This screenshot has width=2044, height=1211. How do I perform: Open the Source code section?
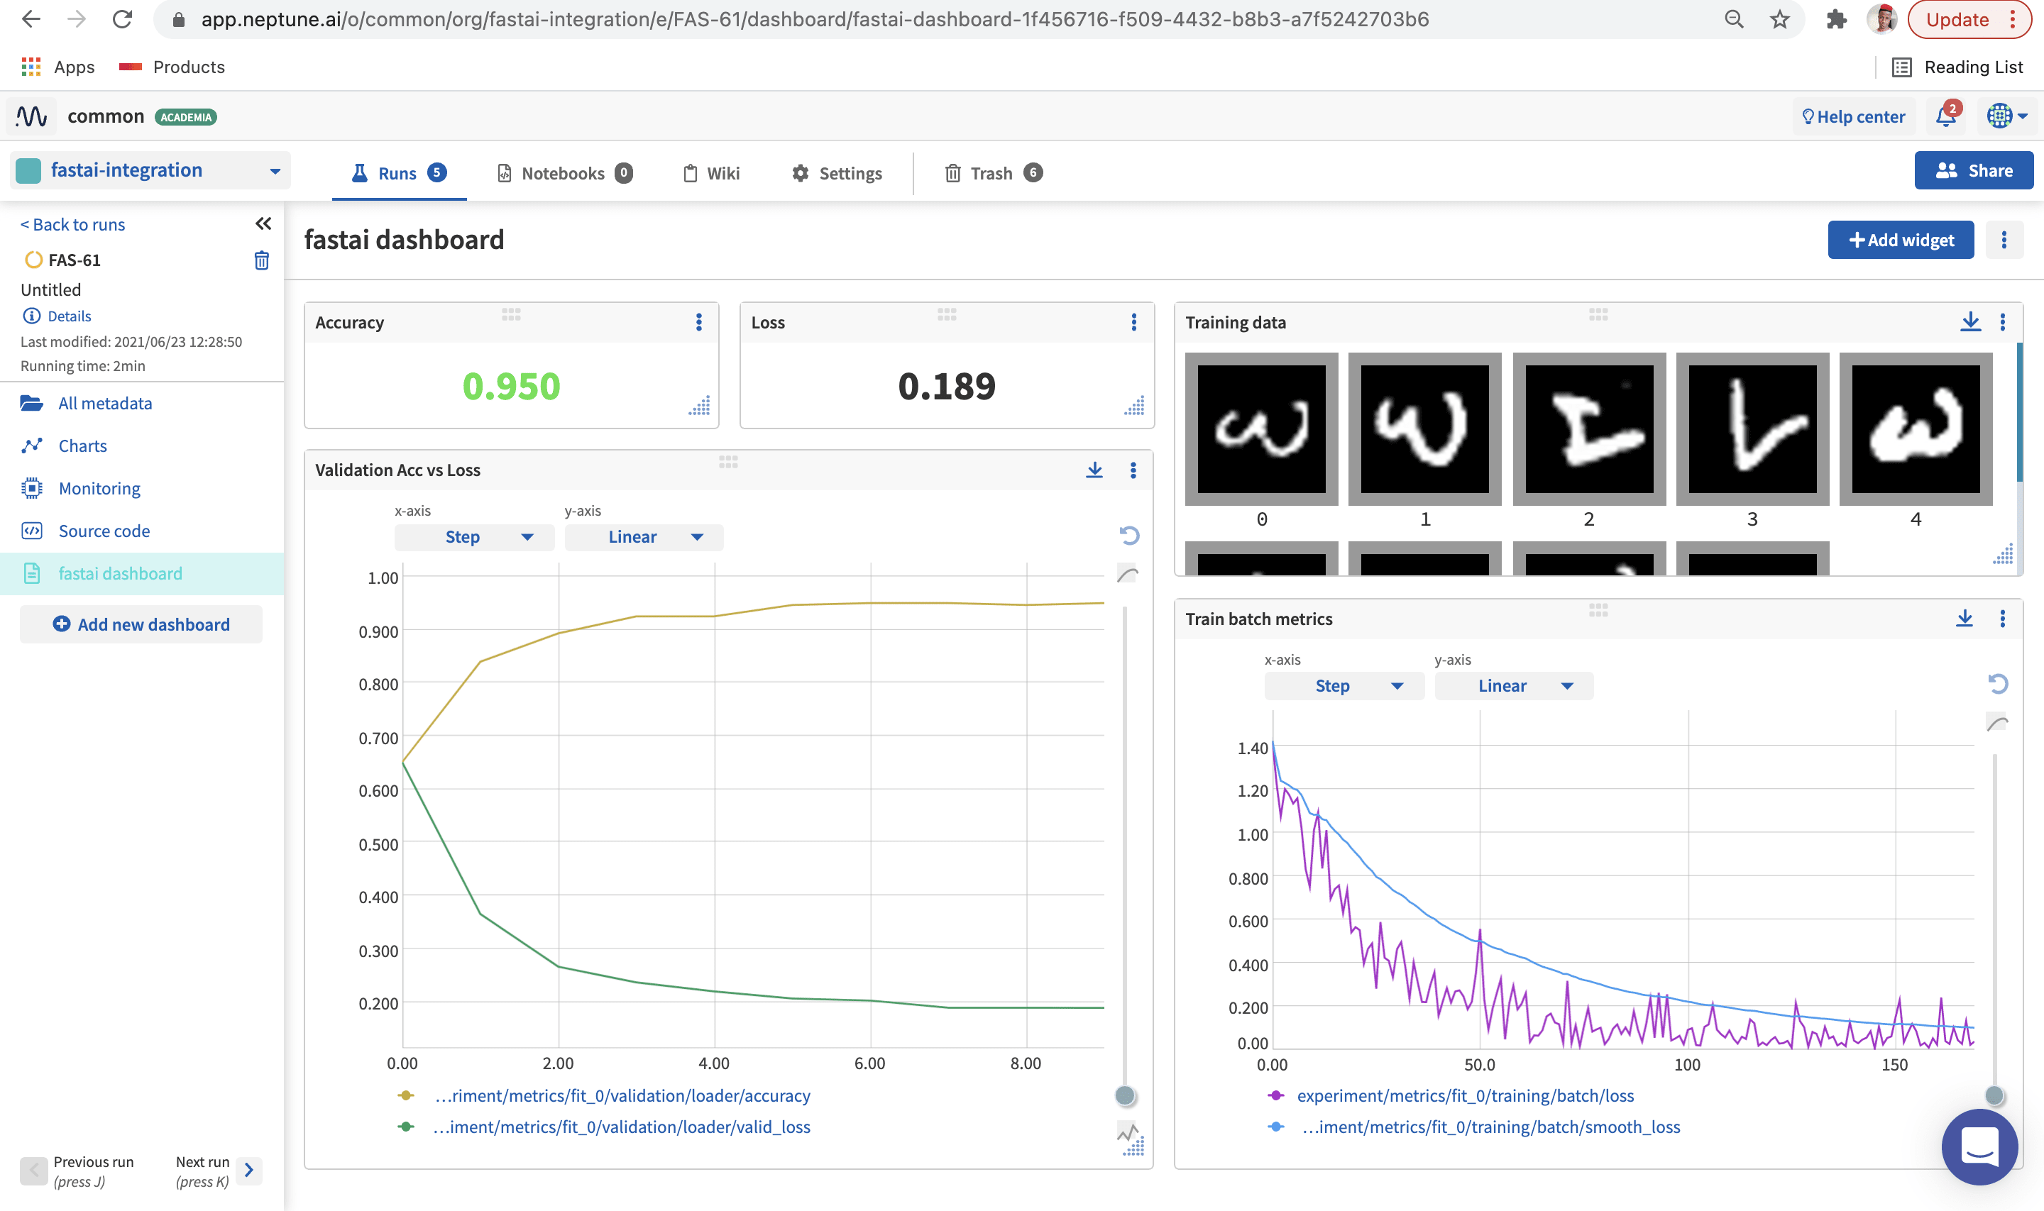pos(104,531)
